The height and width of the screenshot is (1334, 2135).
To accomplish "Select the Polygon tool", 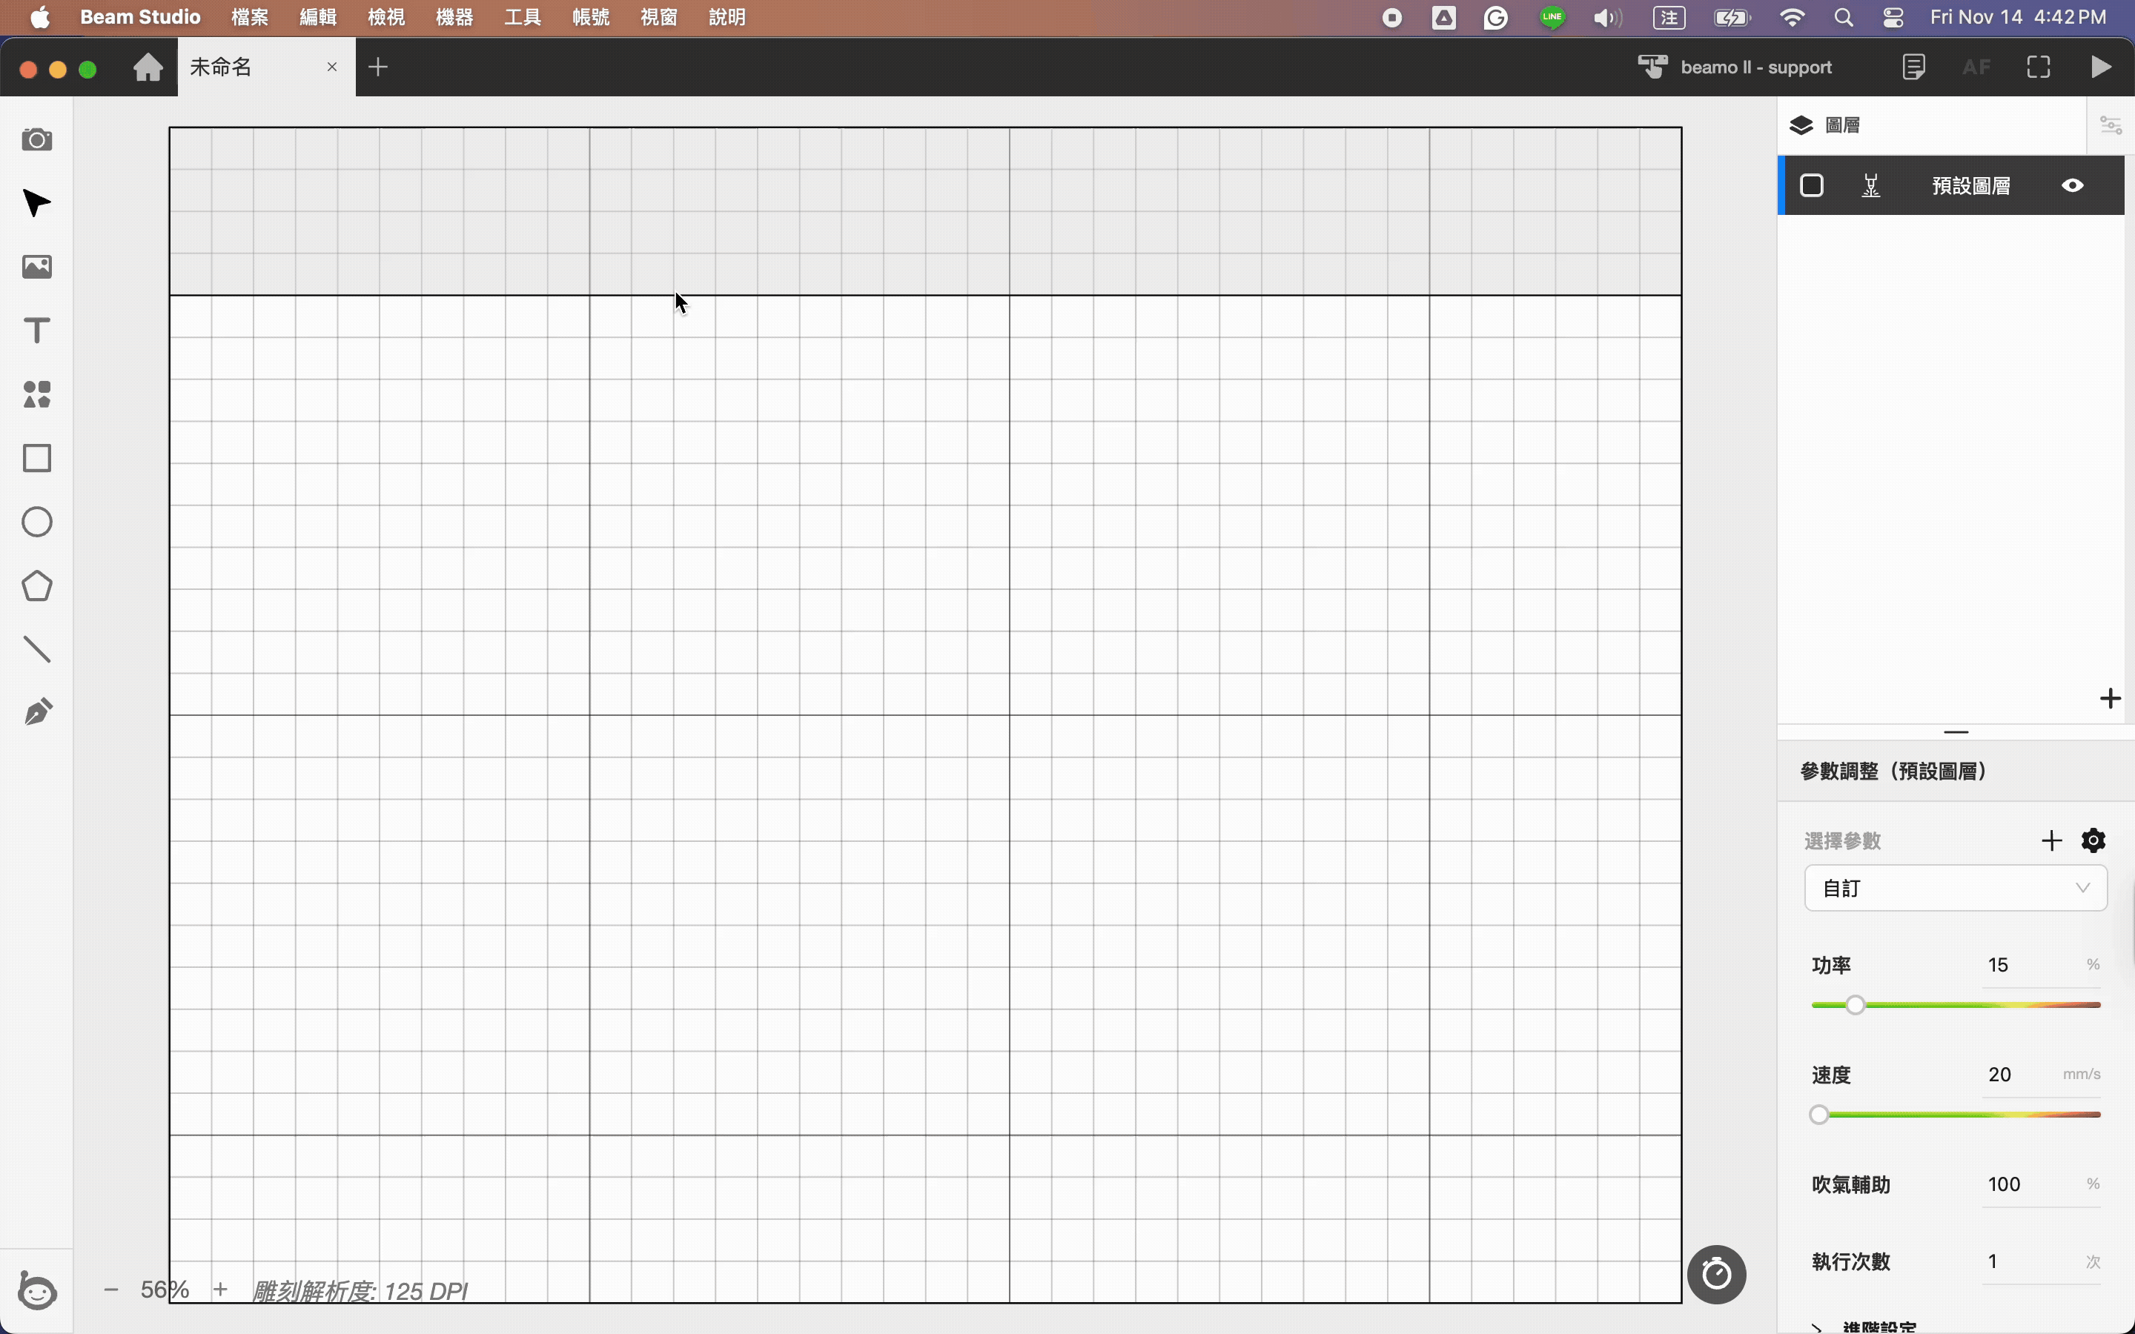I will point(36,585).
